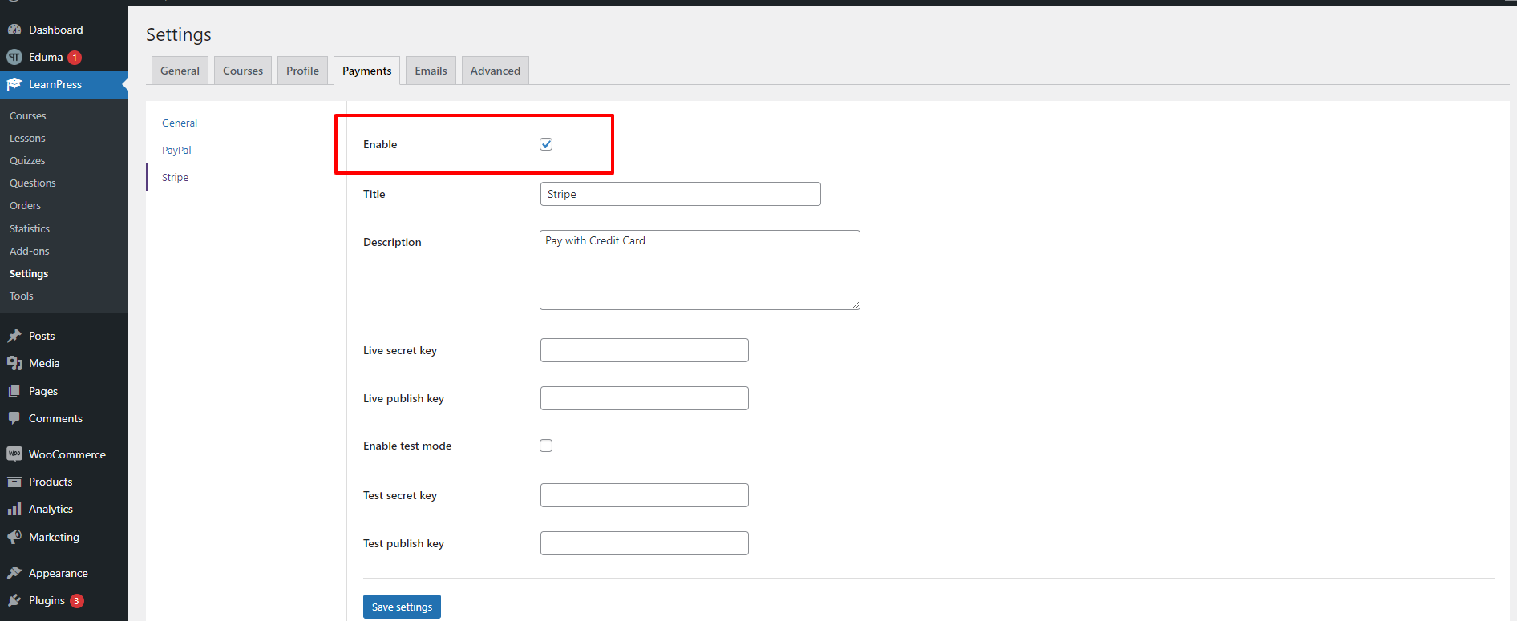Click the Description text area

pyautogui.click(x=700, y=270)
